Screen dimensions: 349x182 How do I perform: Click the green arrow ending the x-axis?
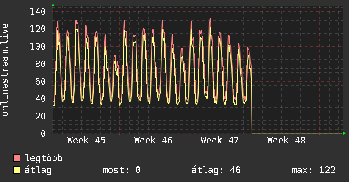[344, 133]
